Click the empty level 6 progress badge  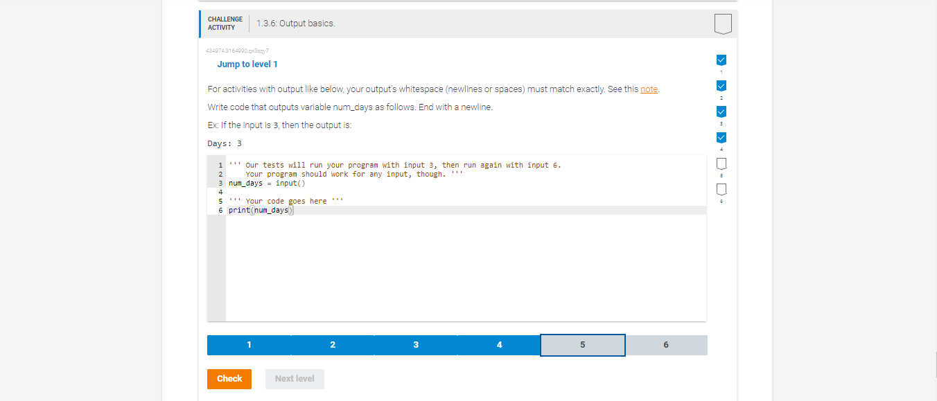click(x=721, y=188)
